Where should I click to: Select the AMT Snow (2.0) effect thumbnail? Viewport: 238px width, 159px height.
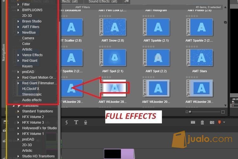(113, 27)
